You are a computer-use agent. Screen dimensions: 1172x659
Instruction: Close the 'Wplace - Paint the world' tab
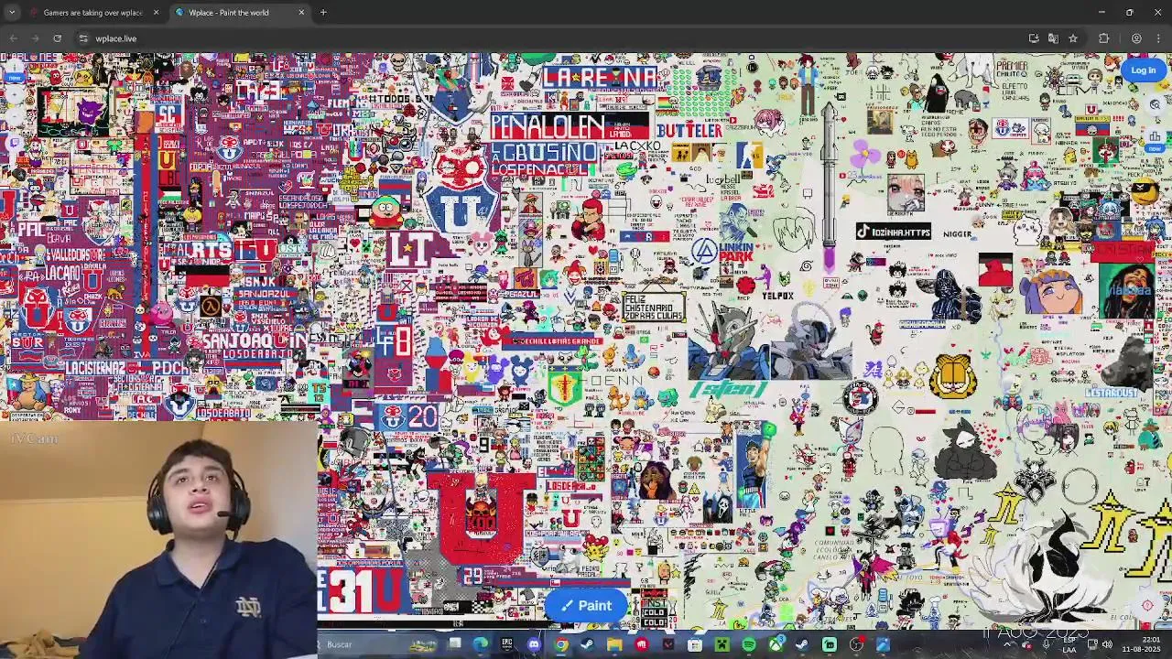click(x=301, y=13)
